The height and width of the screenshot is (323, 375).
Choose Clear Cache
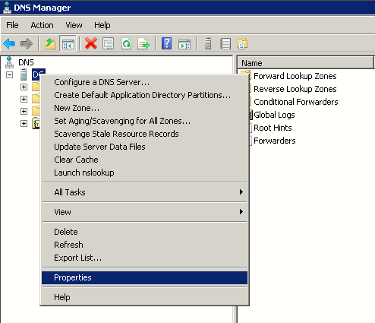click(x=144, y=160)
